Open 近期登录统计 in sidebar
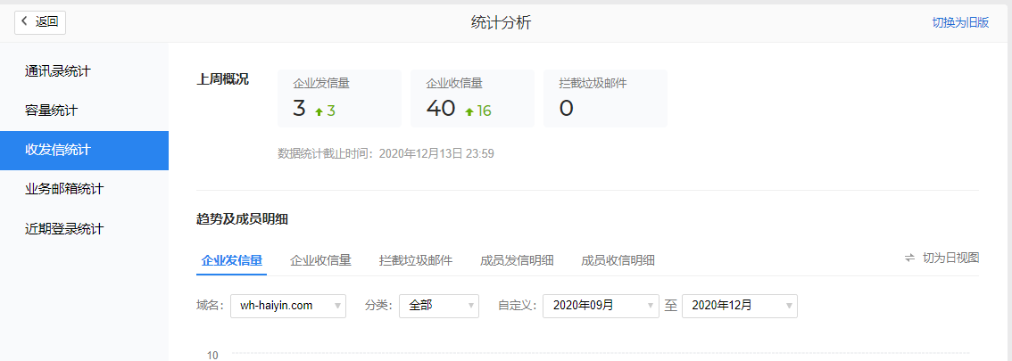Viewport: 1012px width, 361px height. click(x=64, y=229)
